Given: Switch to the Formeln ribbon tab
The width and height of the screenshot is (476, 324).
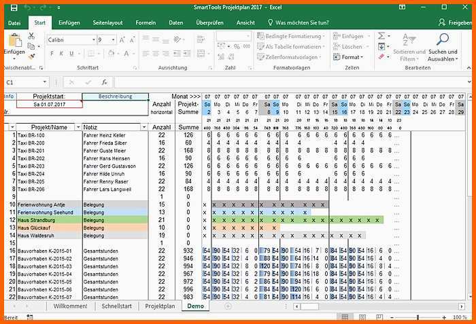Looking at the screenshot, I should 146,22.
